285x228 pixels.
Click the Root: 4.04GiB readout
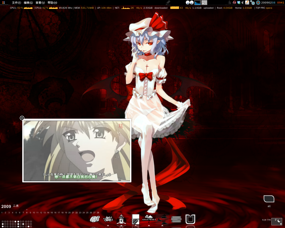tap(225, 8)
